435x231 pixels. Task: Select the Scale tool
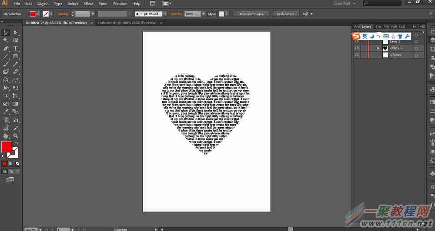[16, 80]
